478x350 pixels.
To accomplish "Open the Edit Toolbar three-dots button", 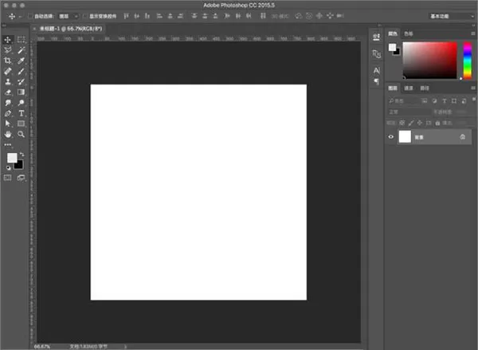I will click(x=8, y=144).
